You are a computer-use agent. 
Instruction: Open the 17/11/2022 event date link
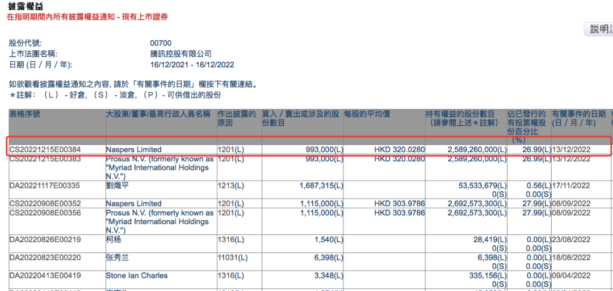pyautogui.click(x=571, y=186)
